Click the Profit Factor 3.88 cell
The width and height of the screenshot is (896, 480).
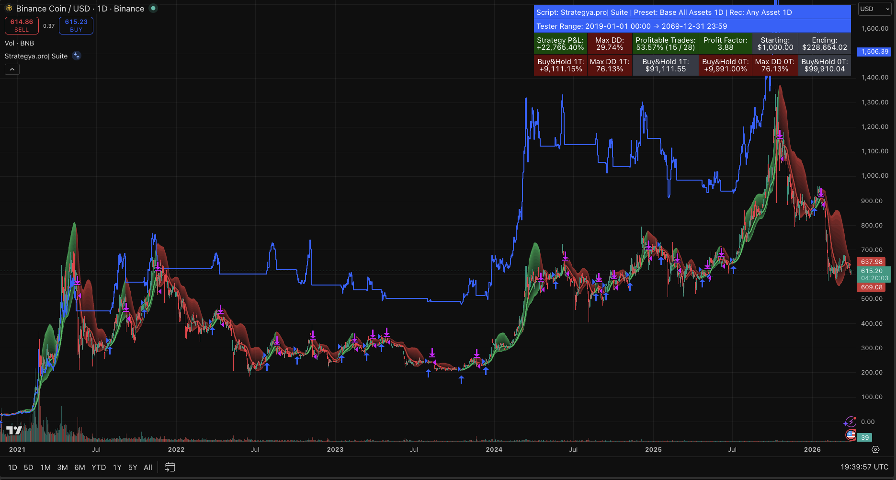point(726,44)
